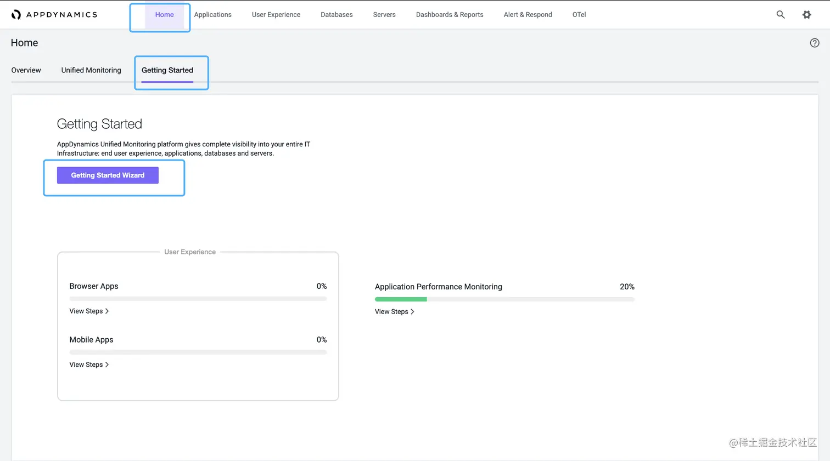Screen dimensions: 830x461
Task: Click Application Performance Monitoring progress bar
Action: pos(504,299)
